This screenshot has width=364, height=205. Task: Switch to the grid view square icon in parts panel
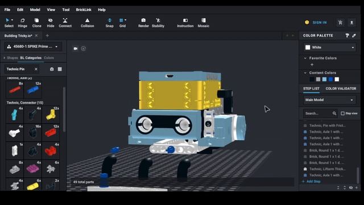[x=60, y=69]
